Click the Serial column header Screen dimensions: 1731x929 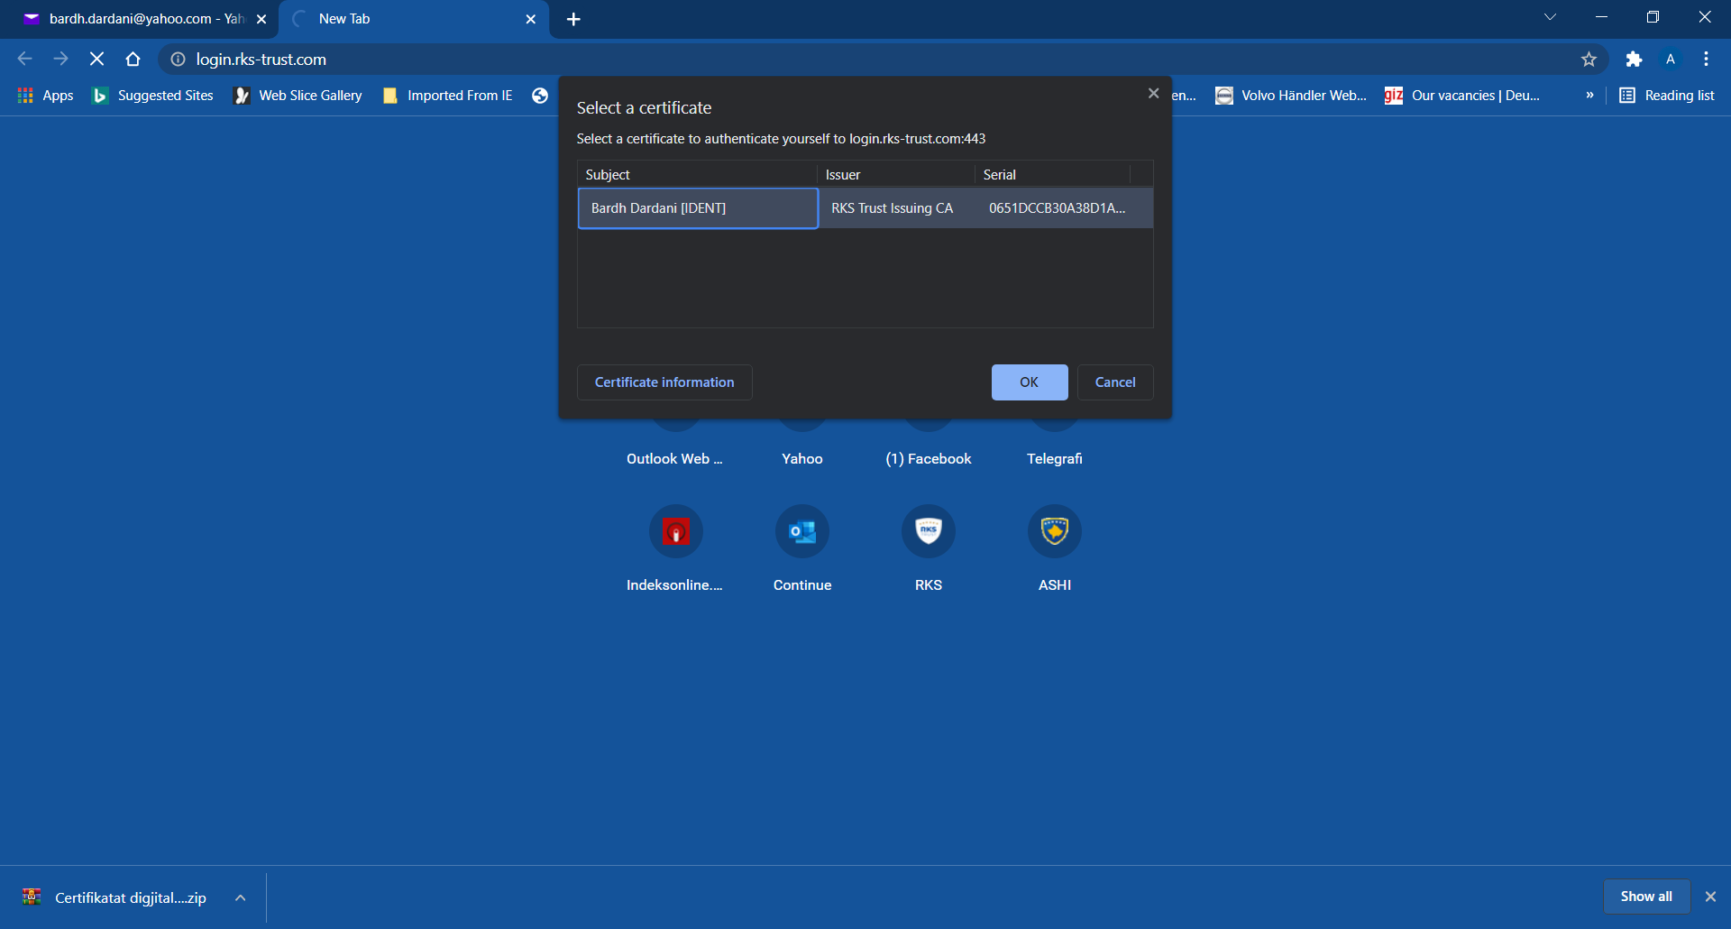1051,175
